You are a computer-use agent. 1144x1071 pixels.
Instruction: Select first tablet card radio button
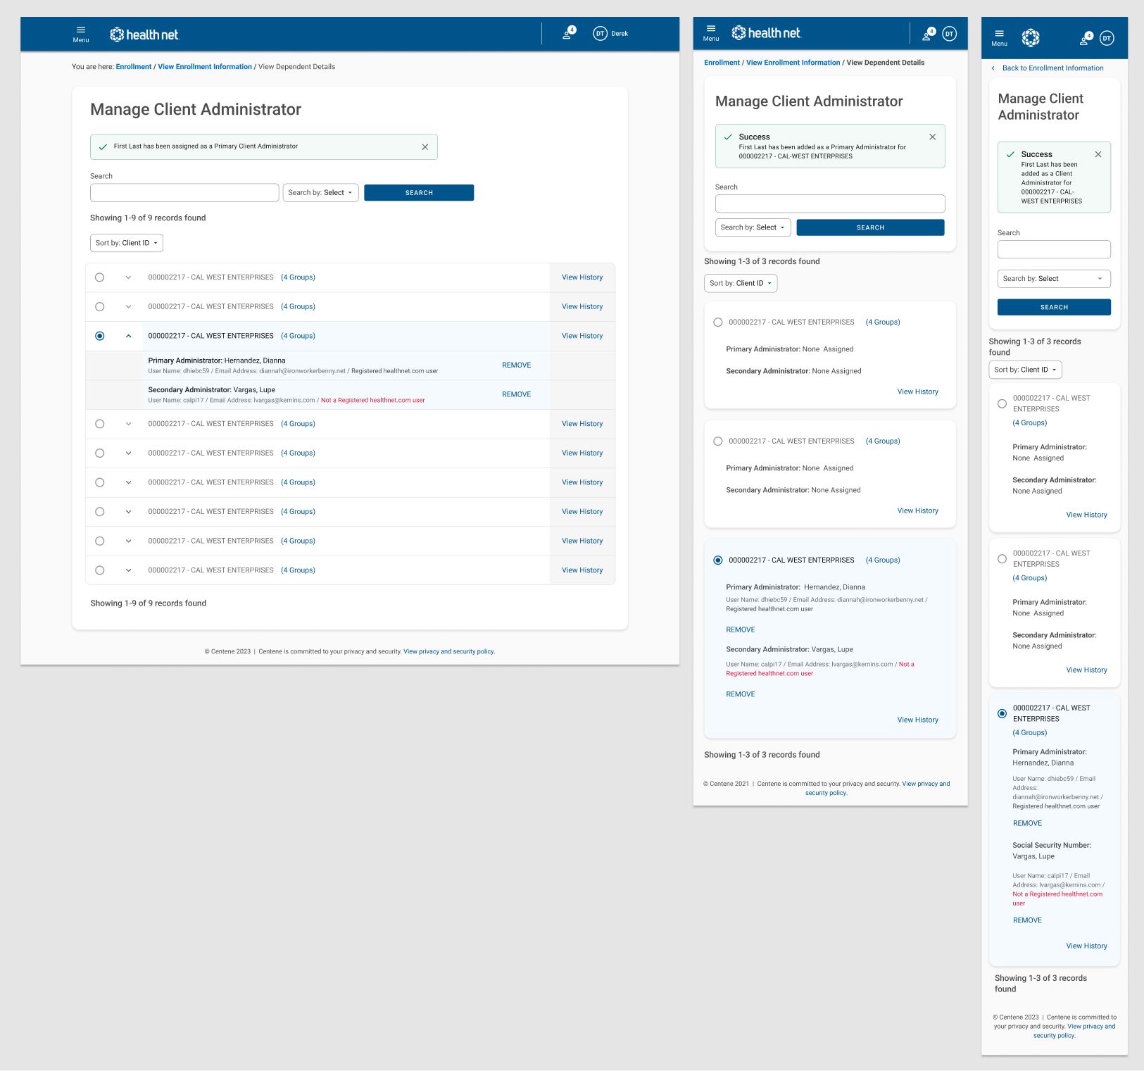pos(717,322)
